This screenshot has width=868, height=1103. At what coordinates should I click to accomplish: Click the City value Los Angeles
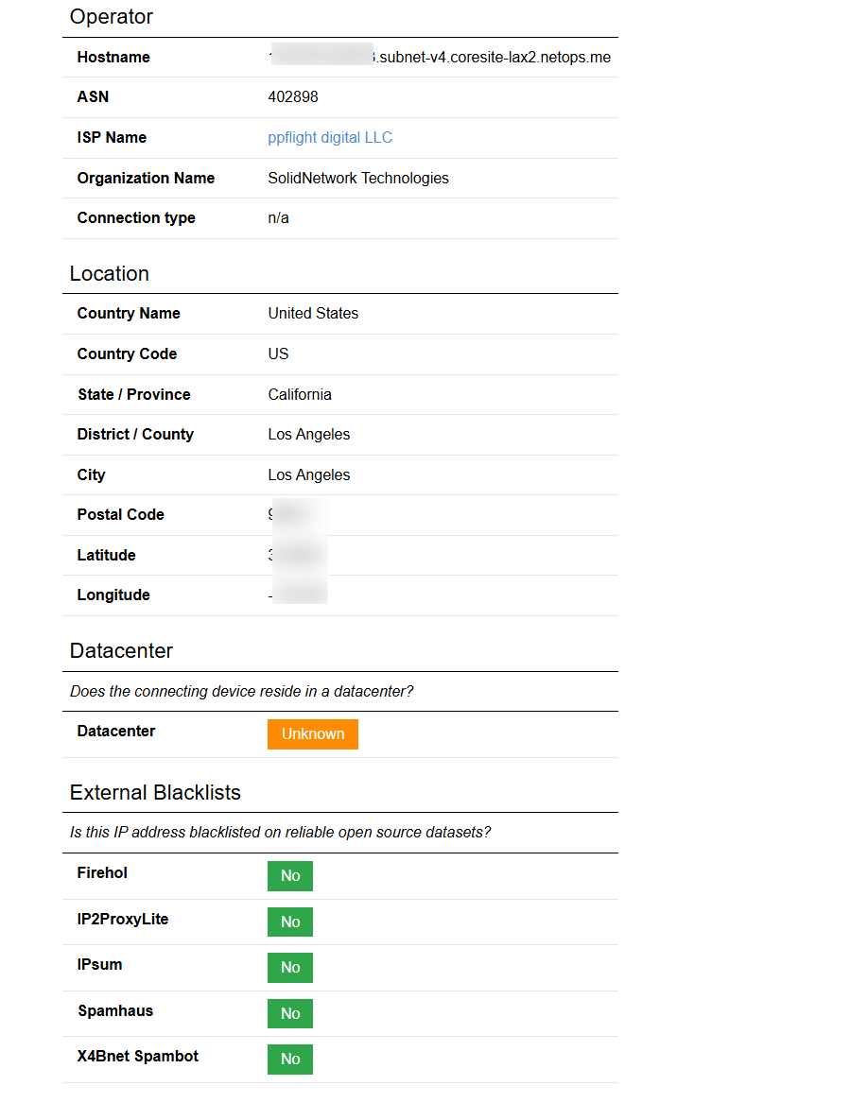tap(309, 475)
